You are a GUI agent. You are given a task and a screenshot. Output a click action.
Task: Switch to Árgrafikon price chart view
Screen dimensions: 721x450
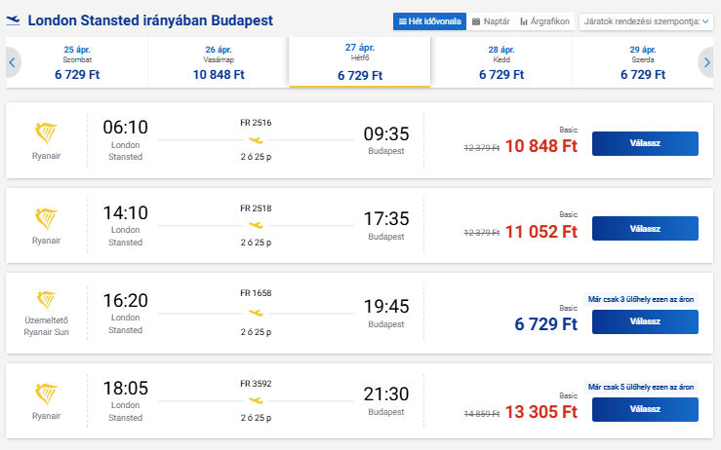[544, 20]
